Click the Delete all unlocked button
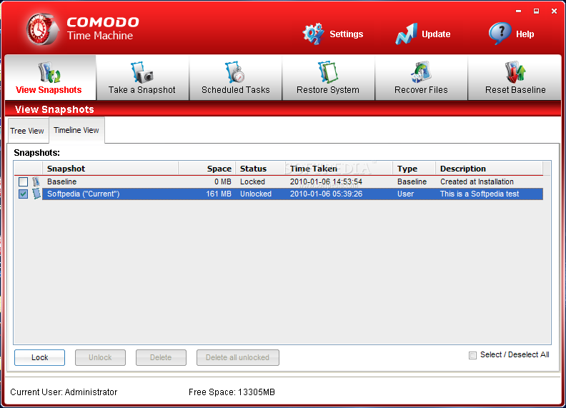The height and width of the screenshot is (408, 566). [237, 357]
